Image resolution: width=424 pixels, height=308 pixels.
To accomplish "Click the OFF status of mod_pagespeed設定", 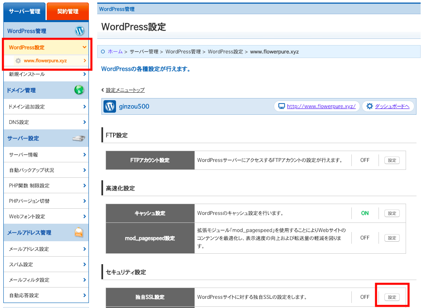I will pyautogui.click(x=365, y=238).
